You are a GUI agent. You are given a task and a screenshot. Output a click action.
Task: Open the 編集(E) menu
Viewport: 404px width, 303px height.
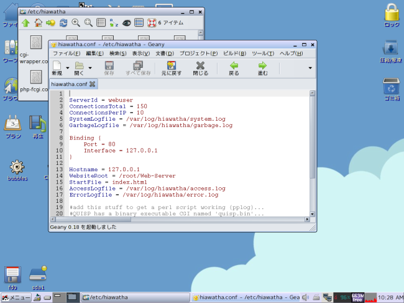click(x=95, y=54)
